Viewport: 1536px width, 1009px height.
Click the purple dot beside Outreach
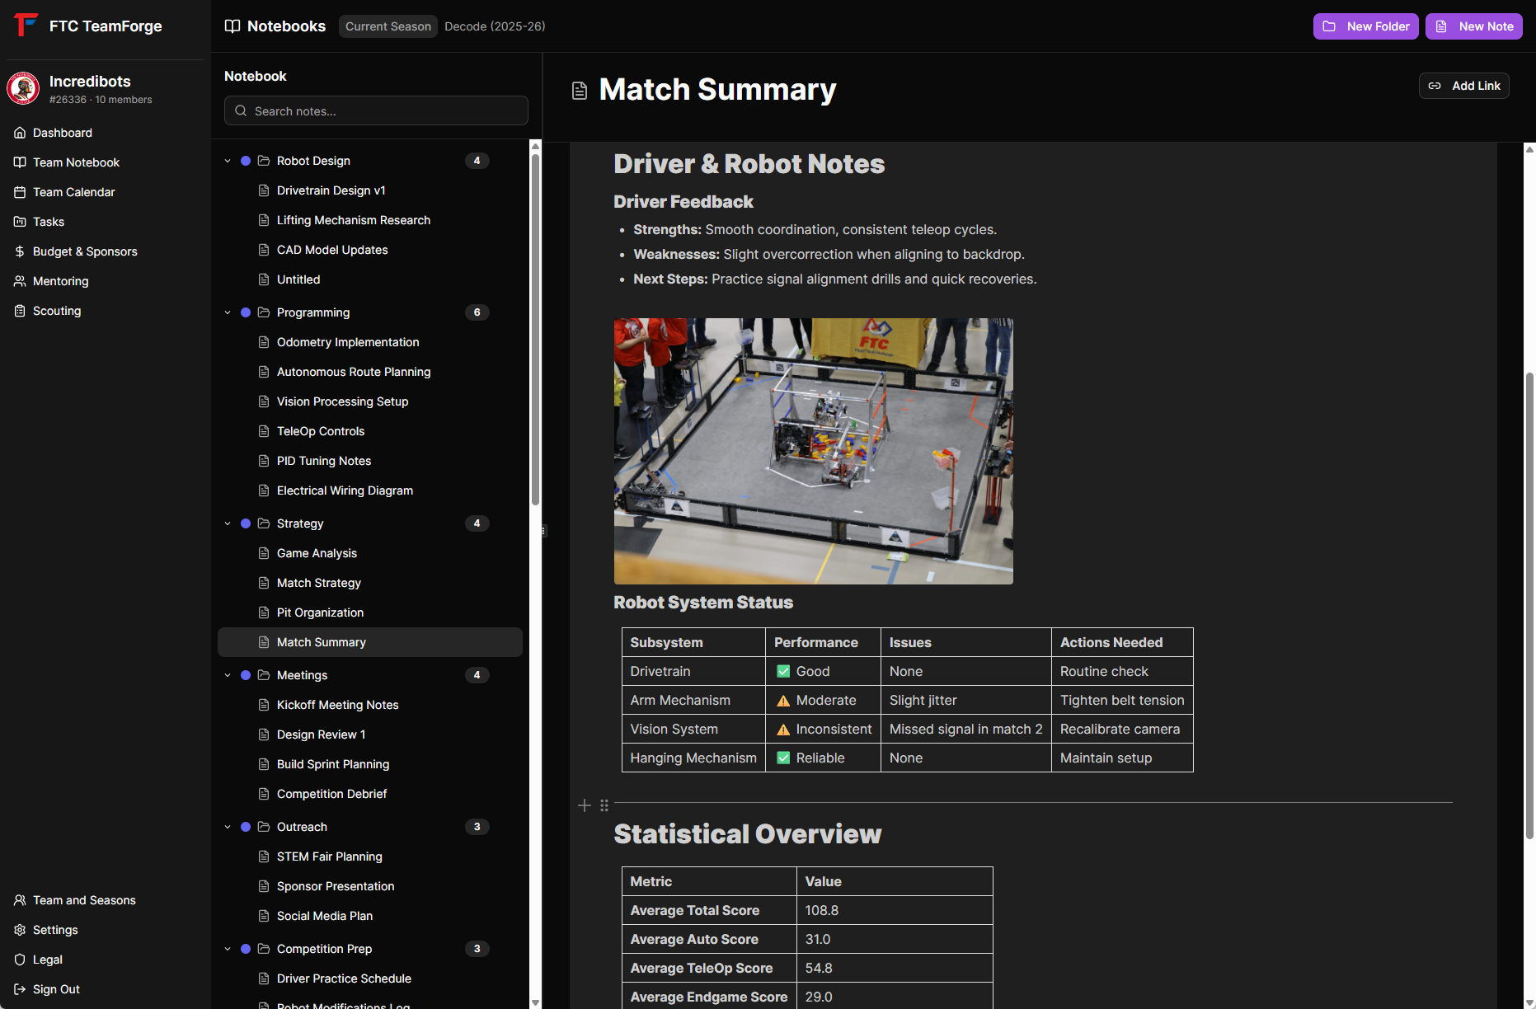(x=246, y=827)
